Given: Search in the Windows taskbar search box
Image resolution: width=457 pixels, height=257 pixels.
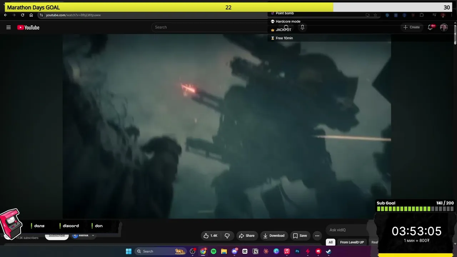Looking at the screenshot, I should click(160, 251).
